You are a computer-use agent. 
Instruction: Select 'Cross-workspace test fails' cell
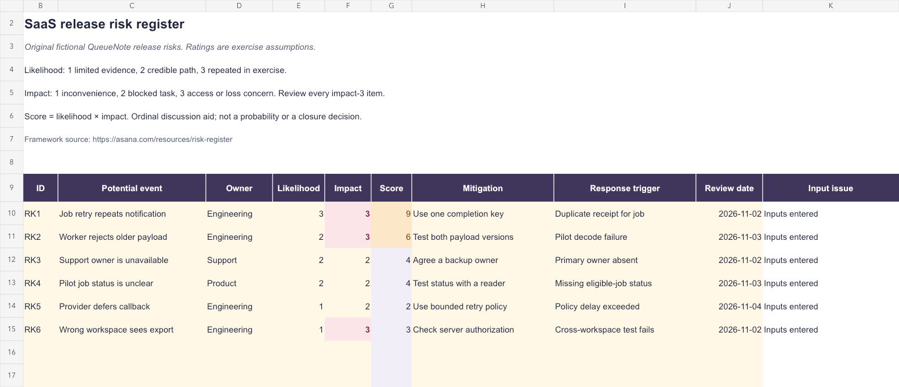(x=625, y=330)
